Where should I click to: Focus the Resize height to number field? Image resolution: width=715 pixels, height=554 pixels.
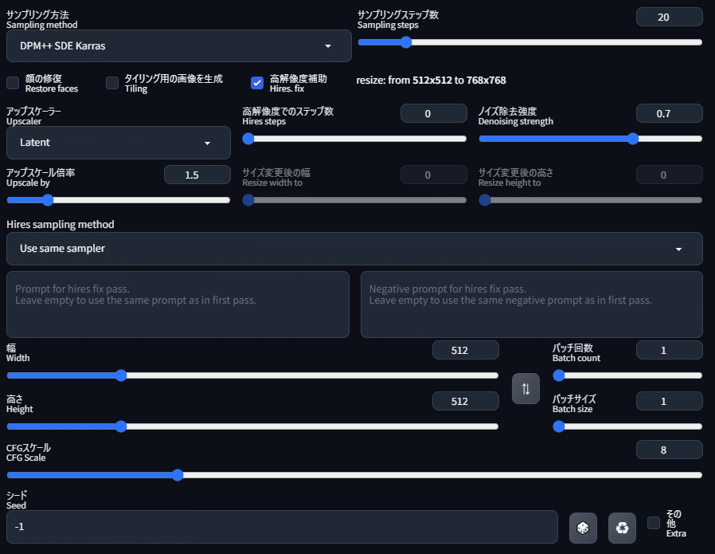tap(670, 175)
